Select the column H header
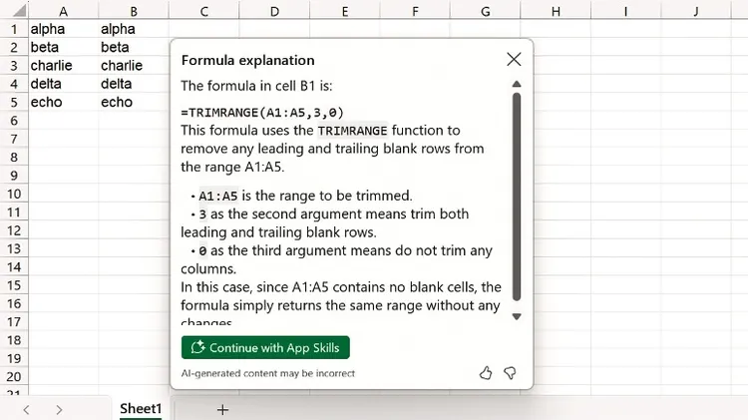This screenshot has width=748, height=420. pos(556,11)
